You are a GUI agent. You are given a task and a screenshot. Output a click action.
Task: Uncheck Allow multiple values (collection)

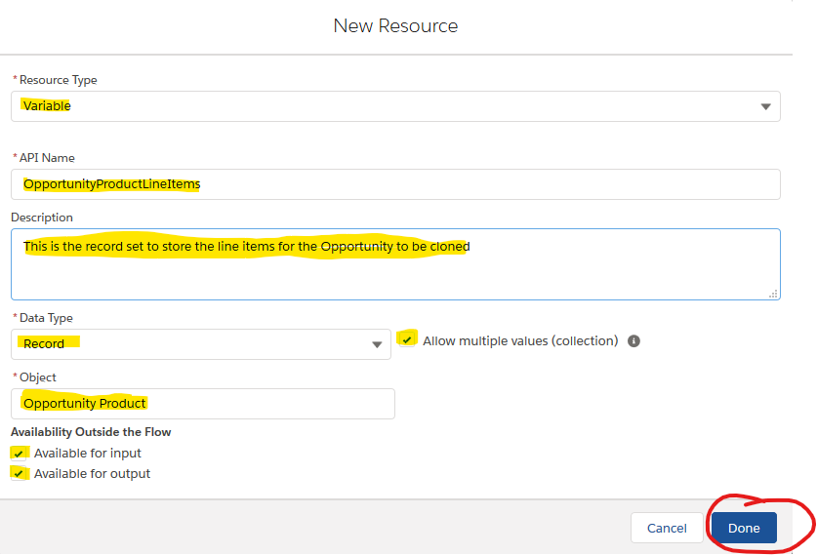click(407, 340)
